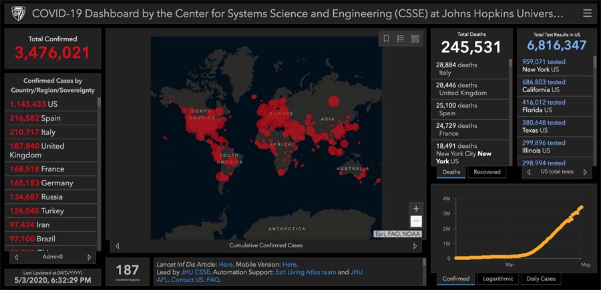601x290 pixels.
Task: Open the Mobile Version Here link
Action: pyautogui.click(x=289, y=265)
